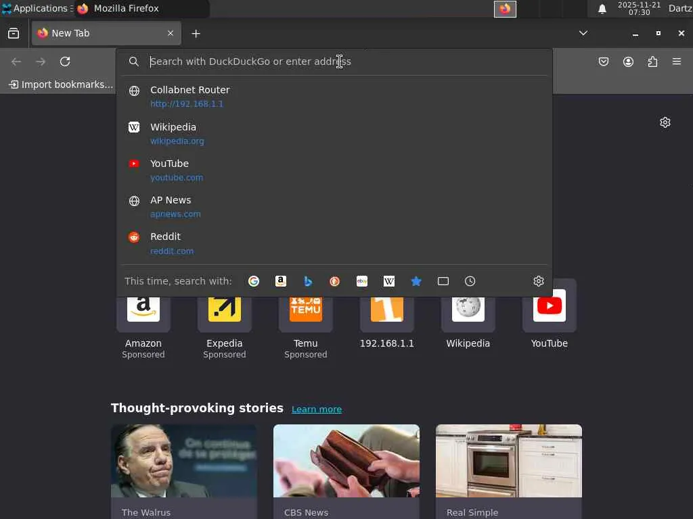Choose Collabnet Router suggestion
693x519 pixels.
334,96
